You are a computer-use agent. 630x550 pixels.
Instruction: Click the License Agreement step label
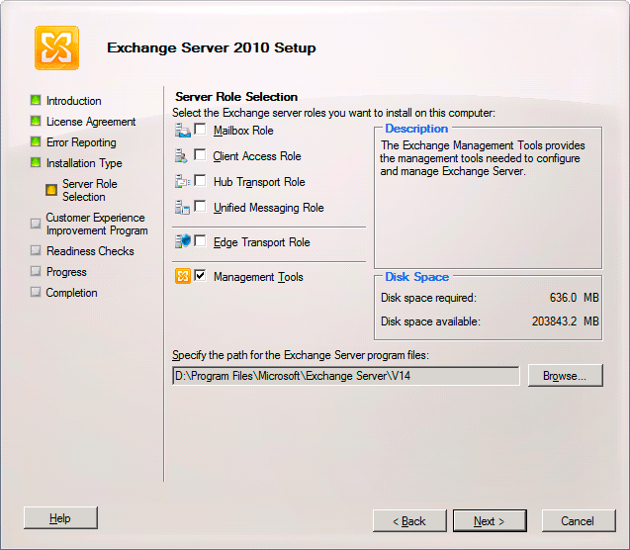pyautogui.click(x=91, y=122)
